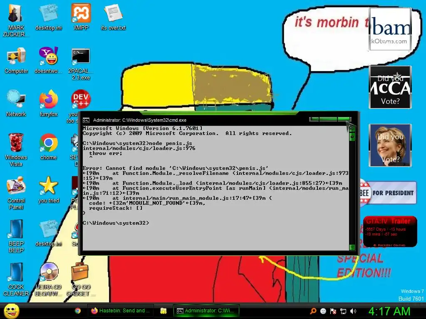Open the Action Center flag tray icon
The image size is (426, 319).
(333, 311)
